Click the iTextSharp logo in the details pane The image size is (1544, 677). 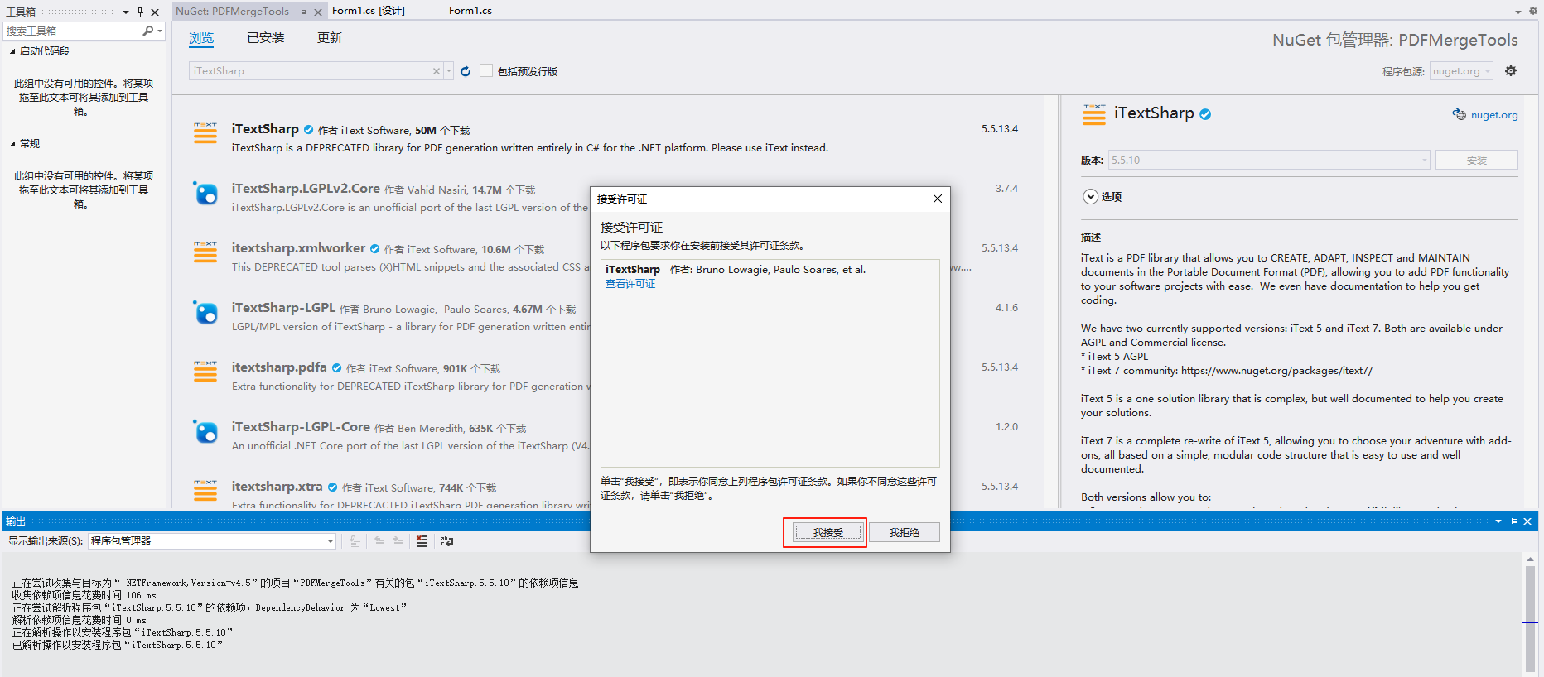click(x=1094, y=114)
